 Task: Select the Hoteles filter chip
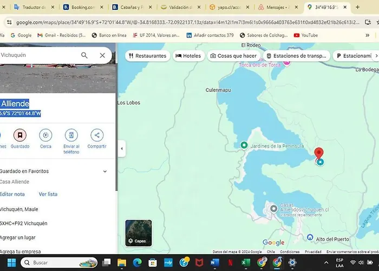point(188,56)
